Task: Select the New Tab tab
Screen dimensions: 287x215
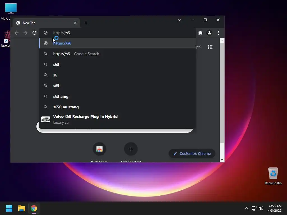Action: [x=46, y=23]
